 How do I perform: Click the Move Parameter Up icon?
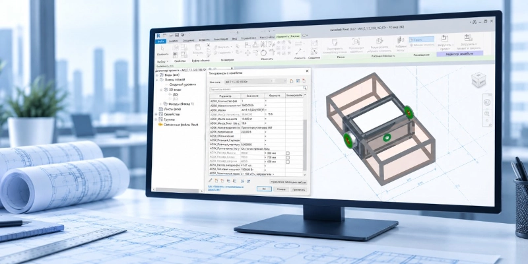(x=228, y=181)
